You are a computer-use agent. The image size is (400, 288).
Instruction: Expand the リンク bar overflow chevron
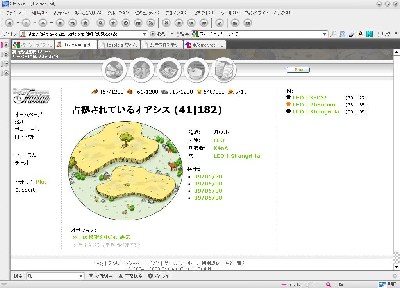coord(396,34)
